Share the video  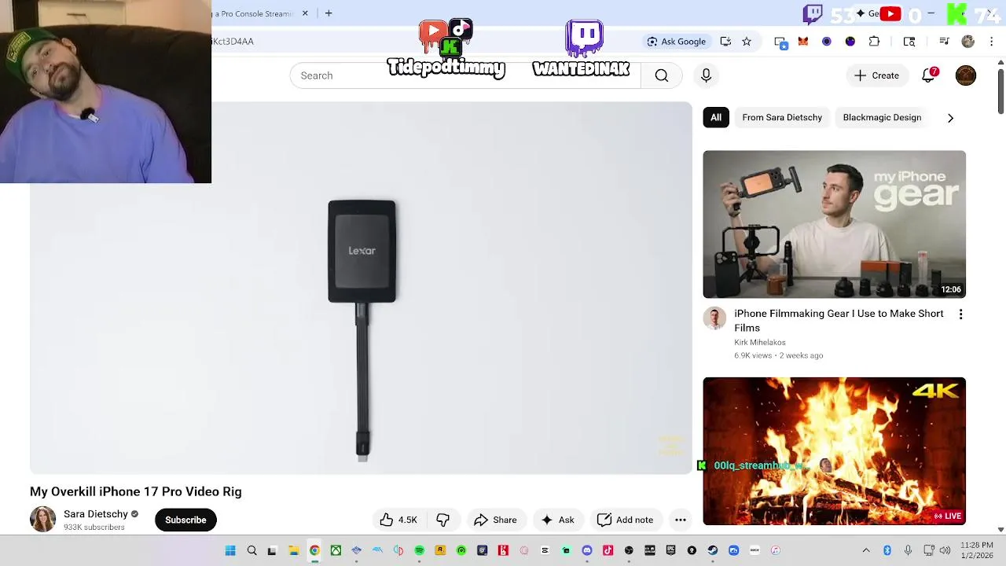click(x=495, y=520)
